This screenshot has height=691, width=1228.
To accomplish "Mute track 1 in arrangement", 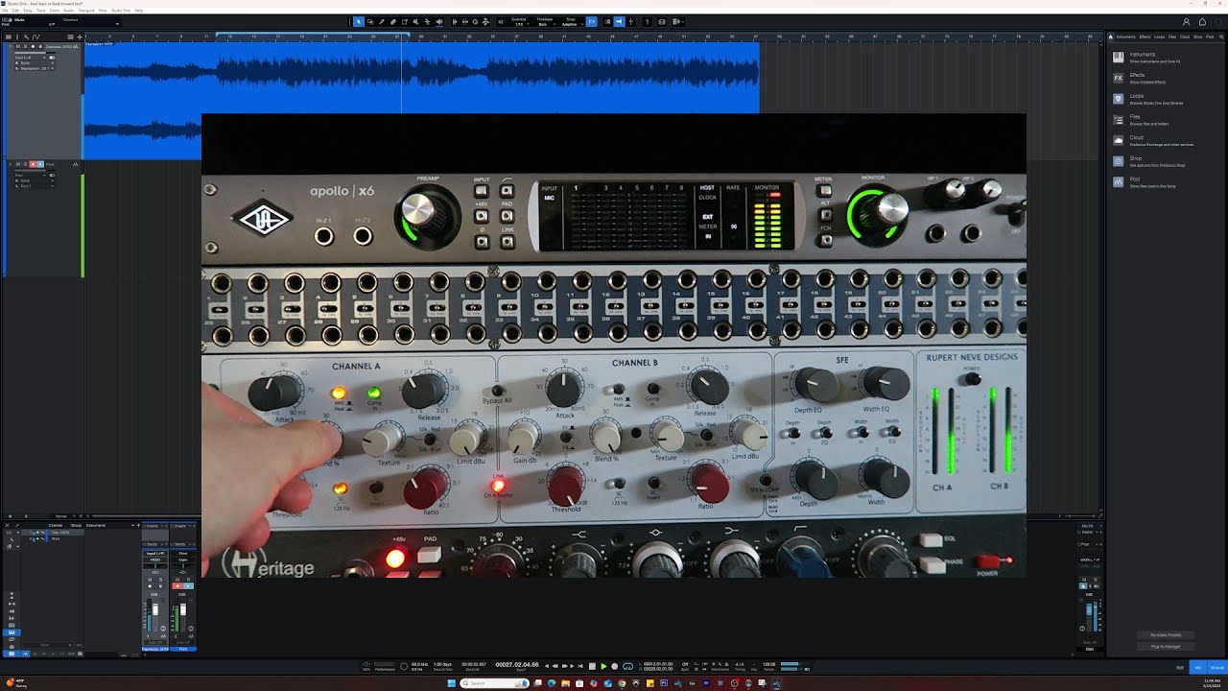I will (18, 46).
